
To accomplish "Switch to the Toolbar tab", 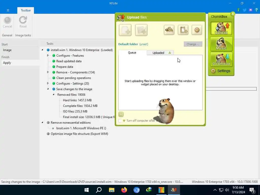I will (26, 10).
